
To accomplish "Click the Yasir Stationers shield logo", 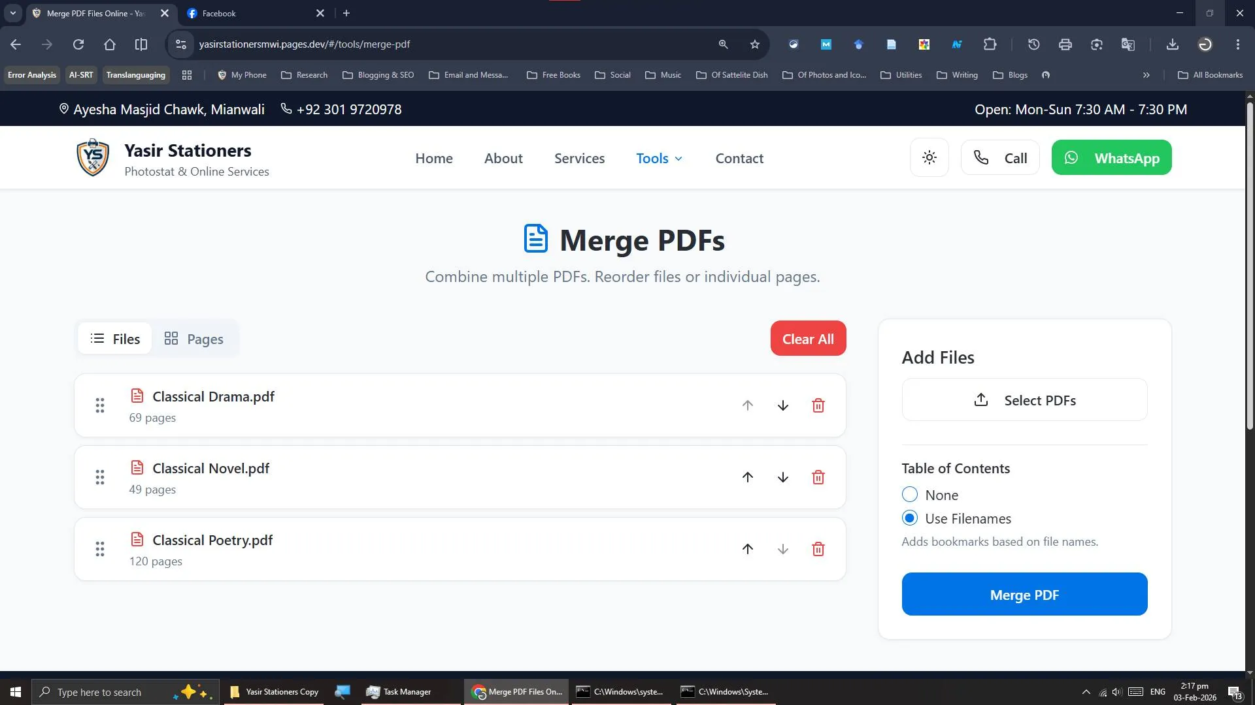I will (x=93, y=158).
